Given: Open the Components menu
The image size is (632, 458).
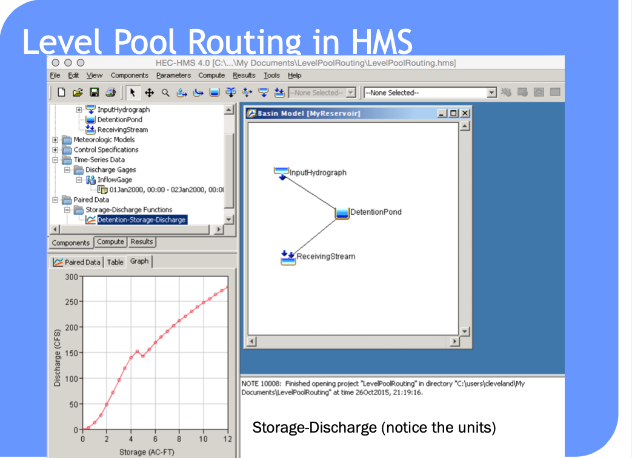Looking at the screenshot, I should (130, 75).
